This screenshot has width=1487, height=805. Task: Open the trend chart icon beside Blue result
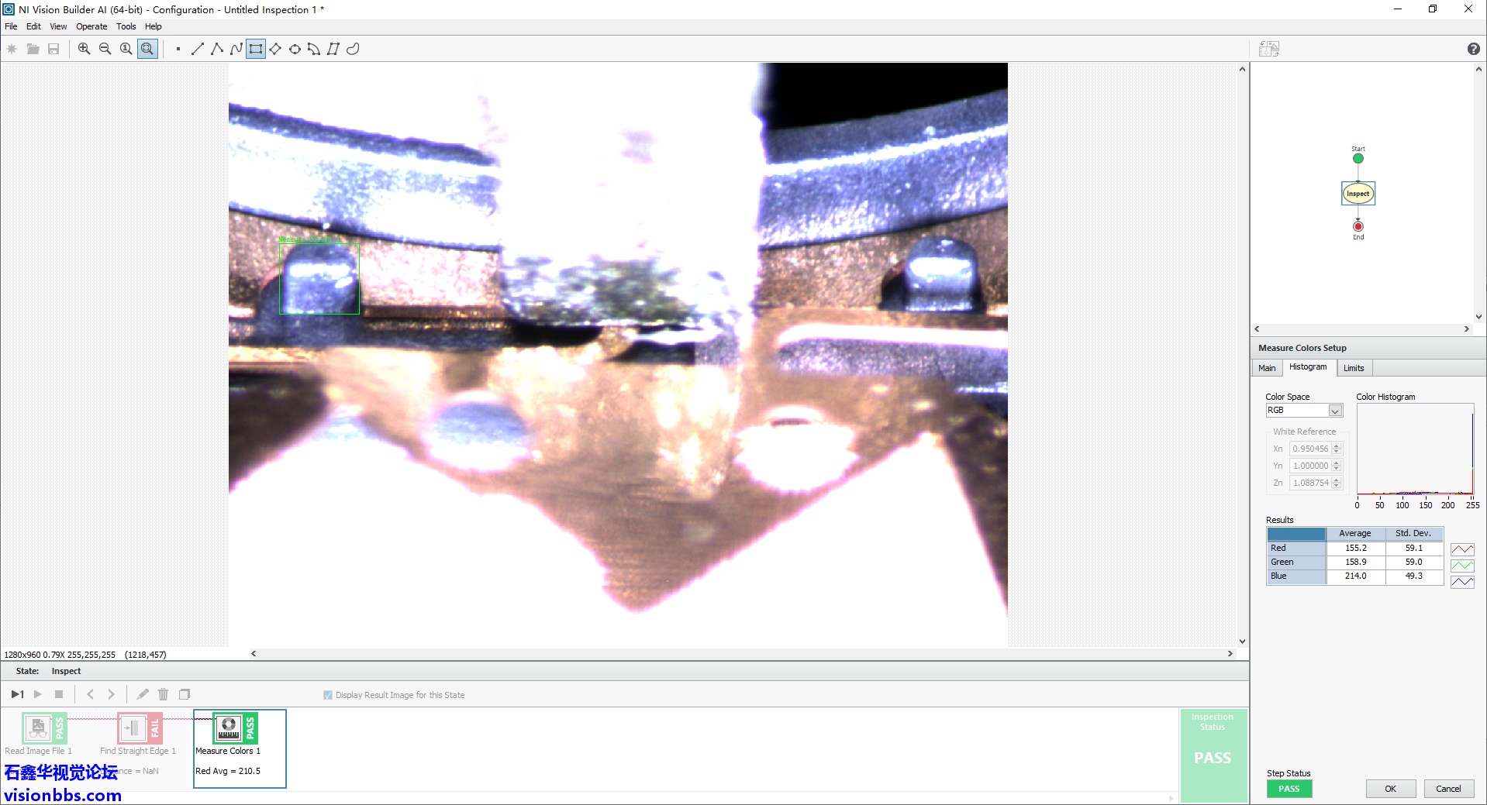1462,581
